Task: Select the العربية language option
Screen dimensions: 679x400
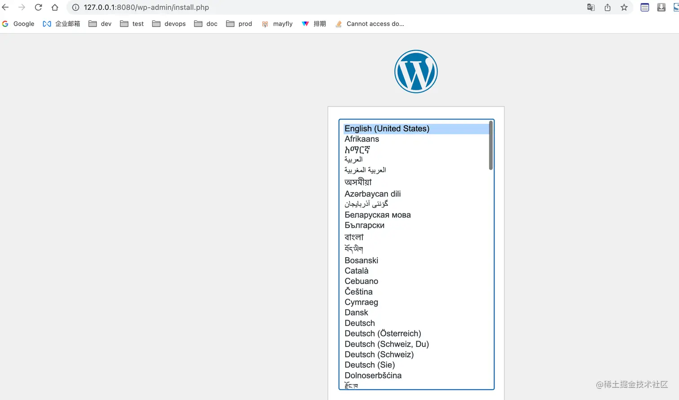Action: (x=416, y=160)
